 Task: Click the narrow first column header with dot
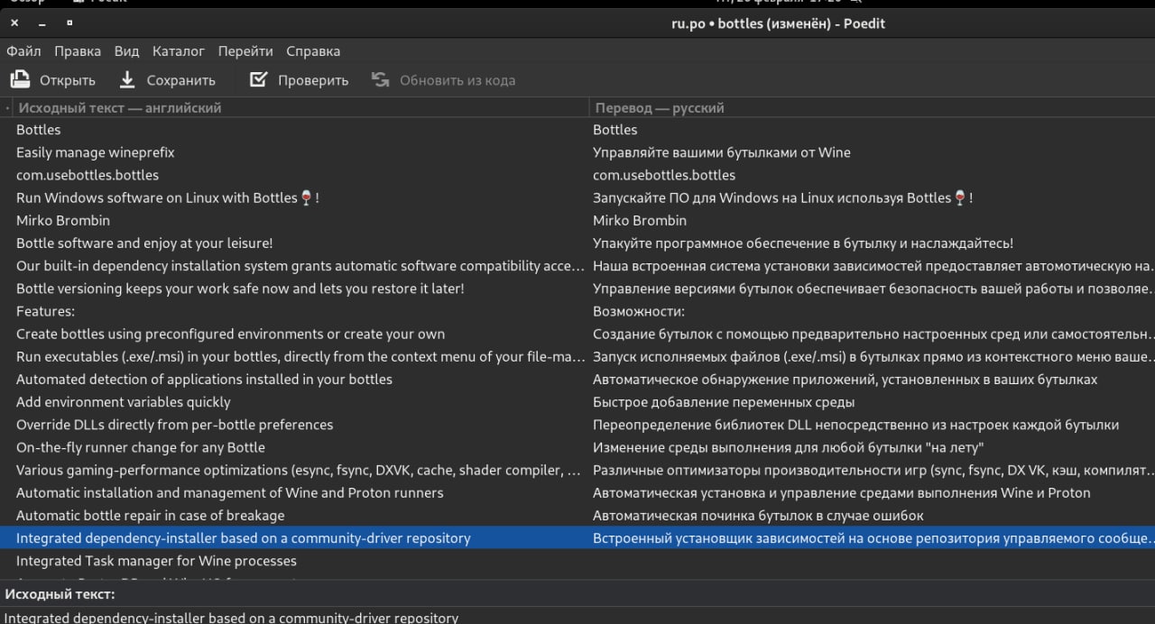pyautogui.click(x=6, y=107)
